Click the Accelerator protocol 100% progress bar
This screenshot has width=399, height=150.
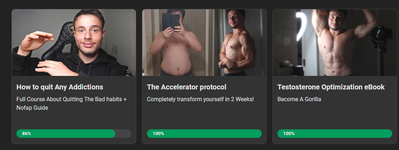click(204, 134)
